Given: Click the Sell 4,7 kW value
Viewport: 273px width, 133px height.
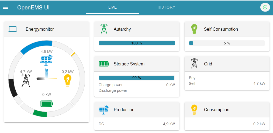Looking at the screenshot, I should (259, 83).
